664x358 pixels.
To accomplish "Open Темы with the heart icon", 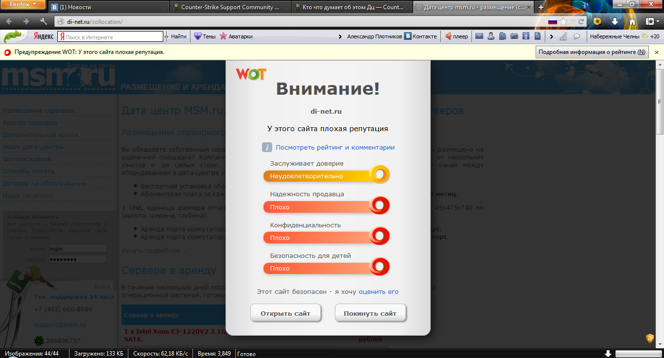I will pos(205,36).
